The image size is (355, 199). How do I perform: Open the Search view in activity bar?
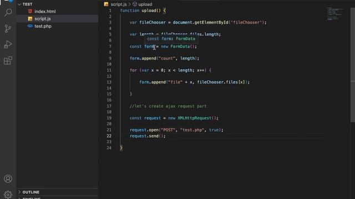[8, 12]
